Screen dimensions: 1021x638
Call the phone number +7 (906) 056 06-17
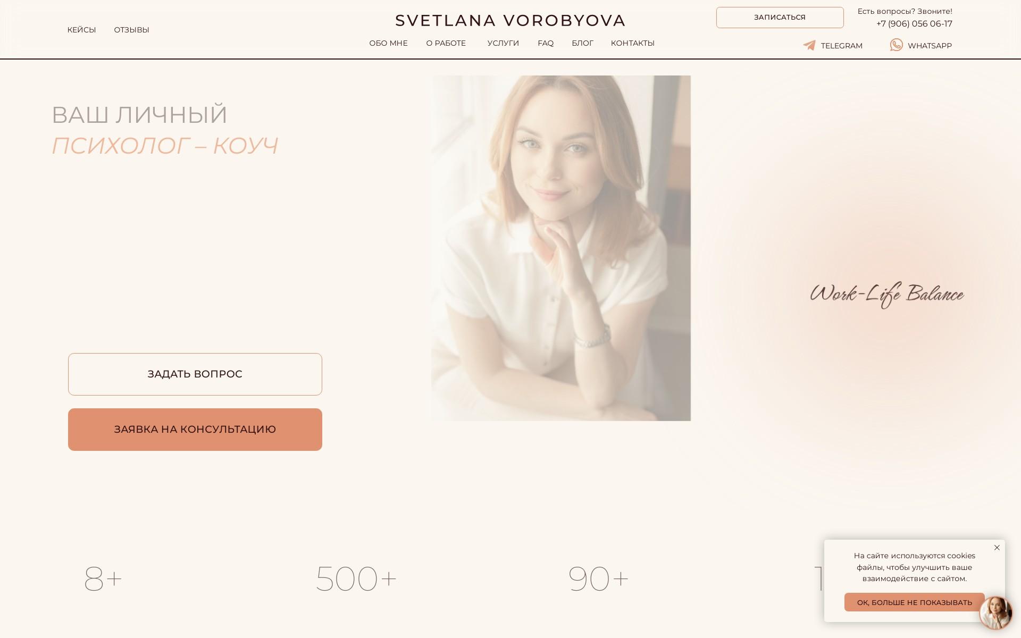(x=914, y=24)
